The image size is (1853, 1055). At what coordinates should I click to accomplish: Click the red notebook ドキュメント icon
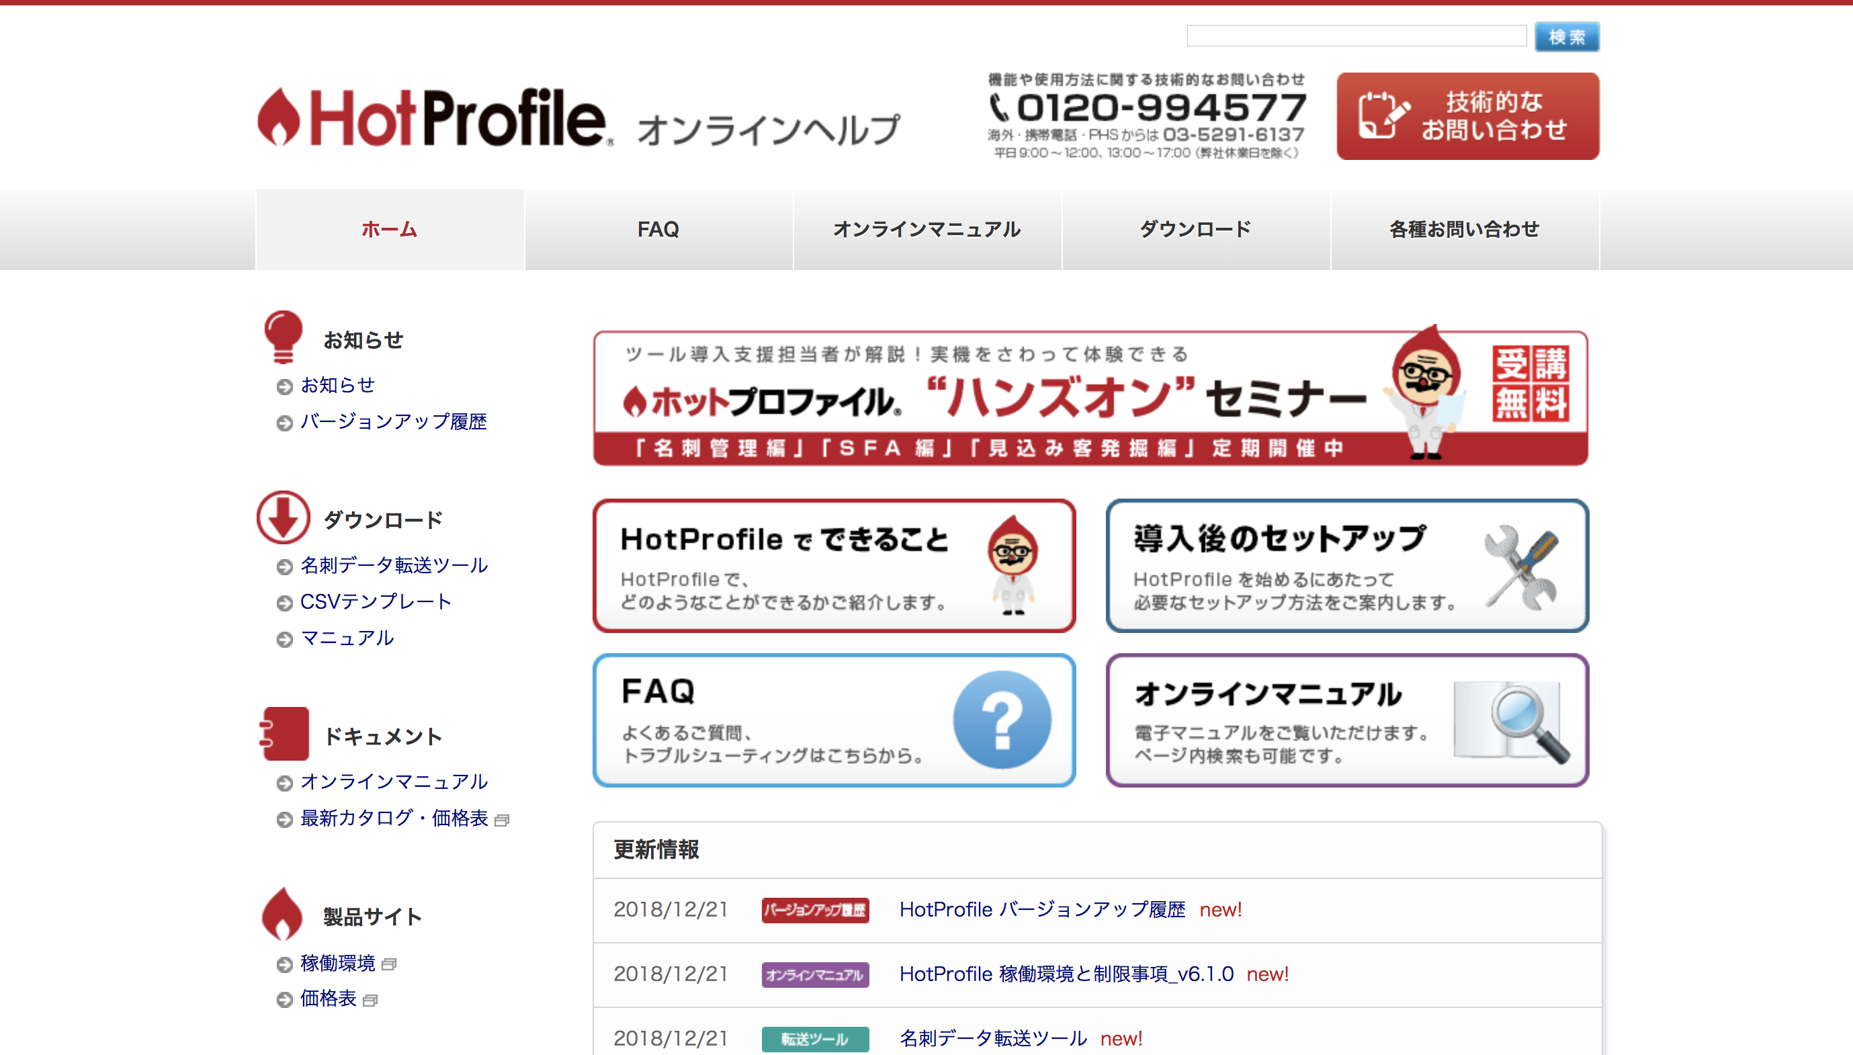coord(285,733)
